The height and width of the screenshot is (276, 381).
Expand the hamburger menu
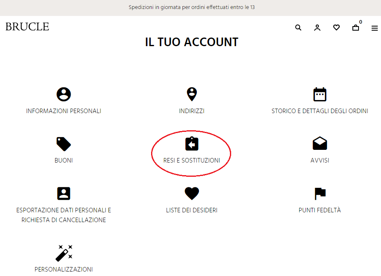tap(374, 28)
